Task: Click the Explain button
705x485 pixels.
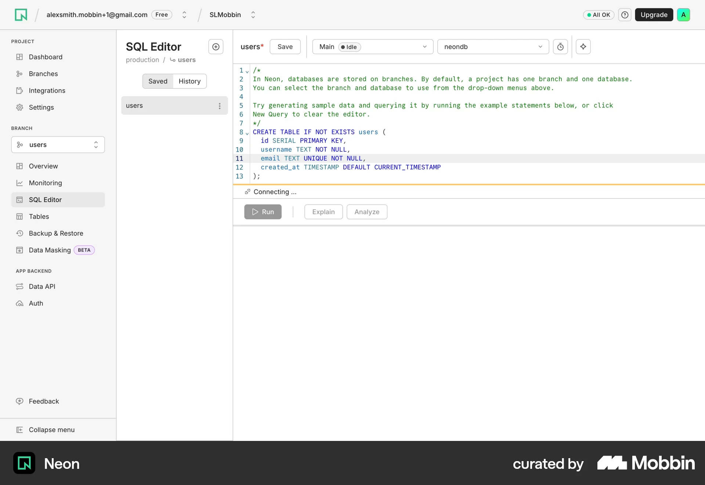Action: (x=323, y=212)
